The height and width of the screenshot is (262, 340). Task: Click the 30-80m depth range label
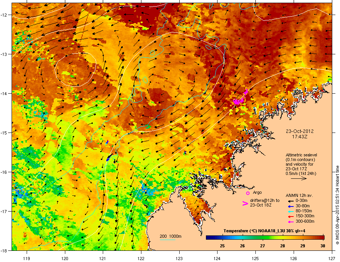[x=303, y=206]
